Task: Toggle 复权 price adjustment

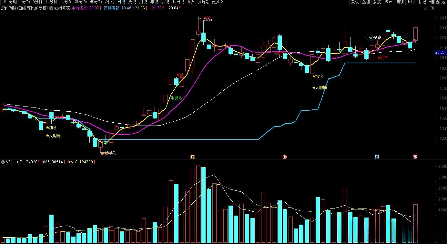Action: [x=355, y=2]
